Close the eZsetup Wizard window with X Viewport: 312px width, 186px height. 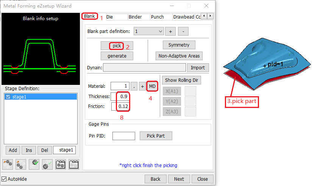tap(206, 6)
